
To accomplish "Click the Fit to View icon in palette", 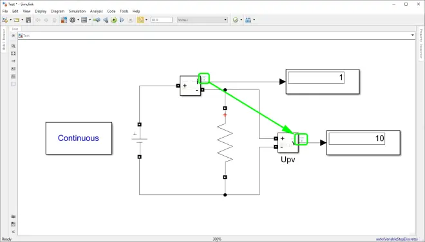I will (14, 53).
